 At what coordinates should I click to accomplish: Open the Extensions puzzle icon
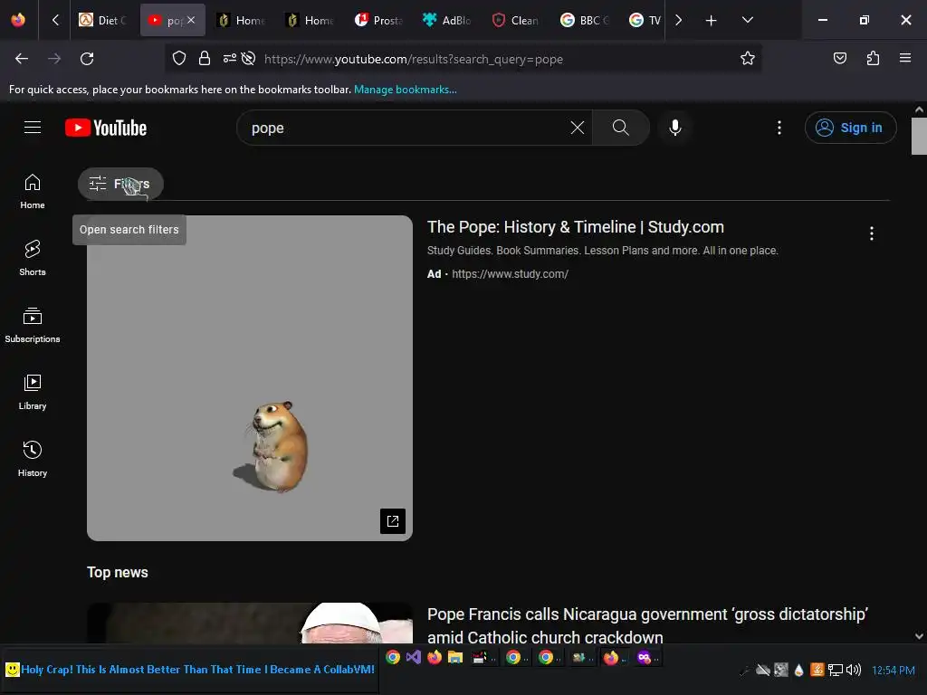point(873,59)
